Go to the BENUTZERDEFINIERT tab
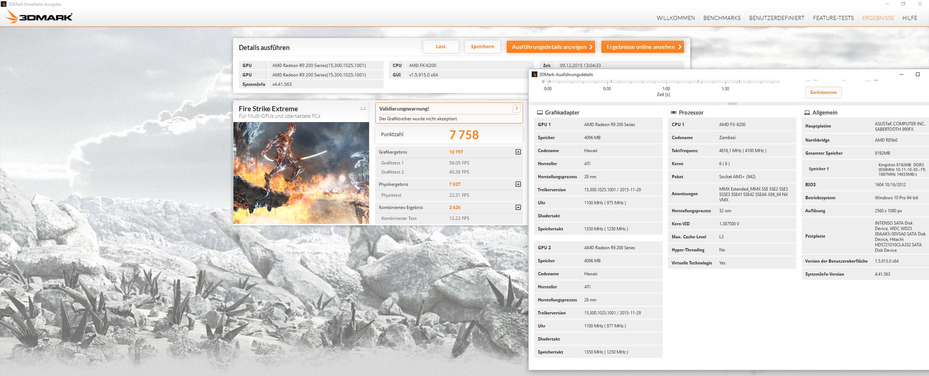Screen dimensions: 929x376 [x=777, y=18]
